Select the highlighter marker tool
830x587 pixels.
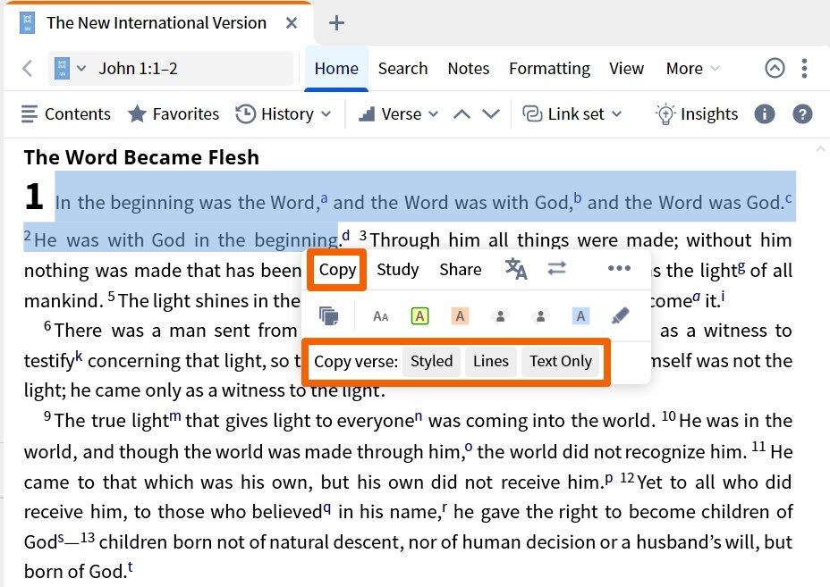[x=620, y=315]
